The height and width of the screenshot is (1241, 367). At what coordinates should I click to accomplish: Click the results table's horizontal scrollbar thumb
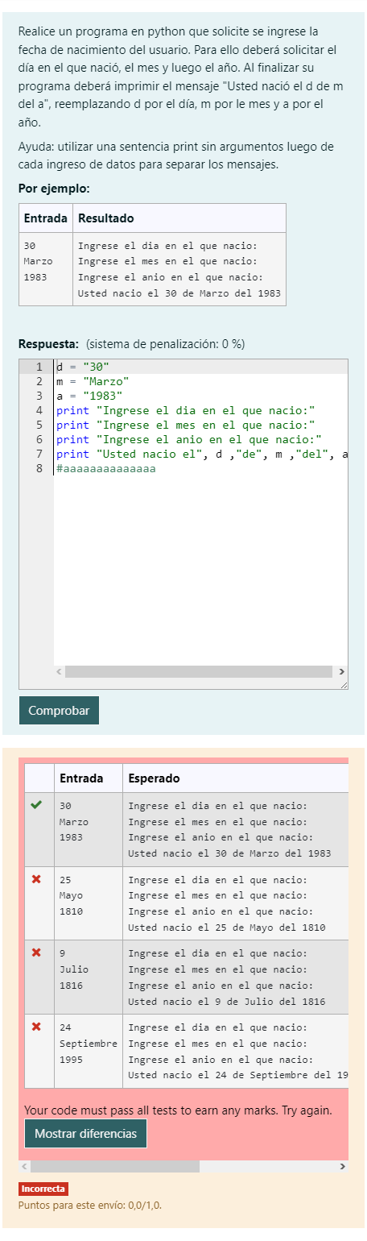115,1166
